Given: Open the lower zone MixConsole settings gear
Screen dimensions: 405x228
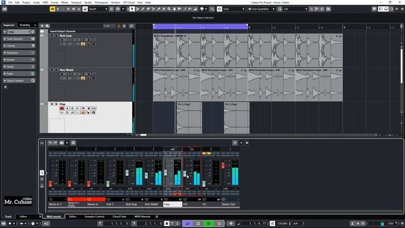Looking at the screenshot, I should click(247, 142).
